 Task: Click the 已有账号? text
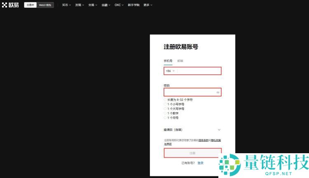[188, 163]
